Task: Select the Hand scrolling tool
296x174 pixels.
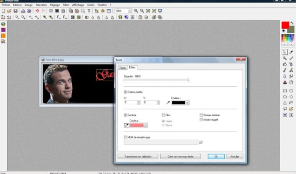Action: point(291,82)
